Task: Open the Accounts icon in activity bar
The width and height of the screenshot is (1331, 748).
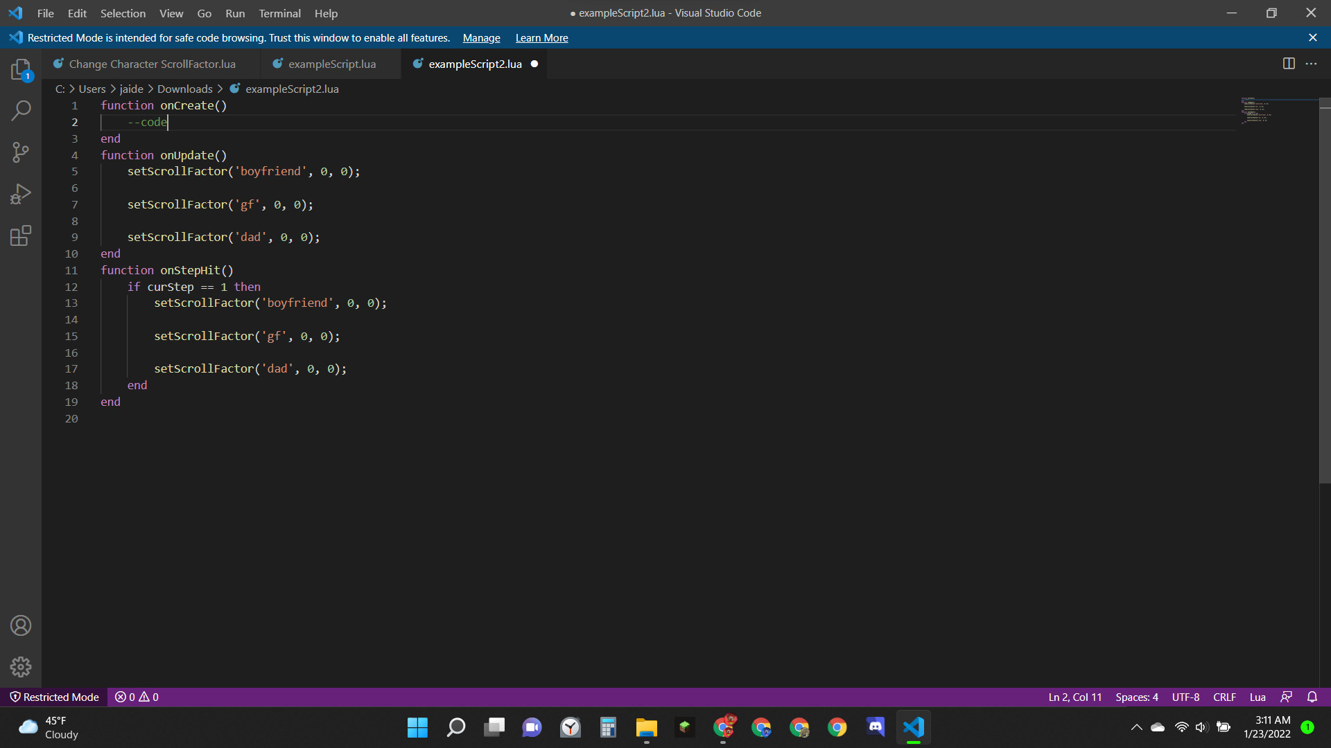Action: [21, 625]
